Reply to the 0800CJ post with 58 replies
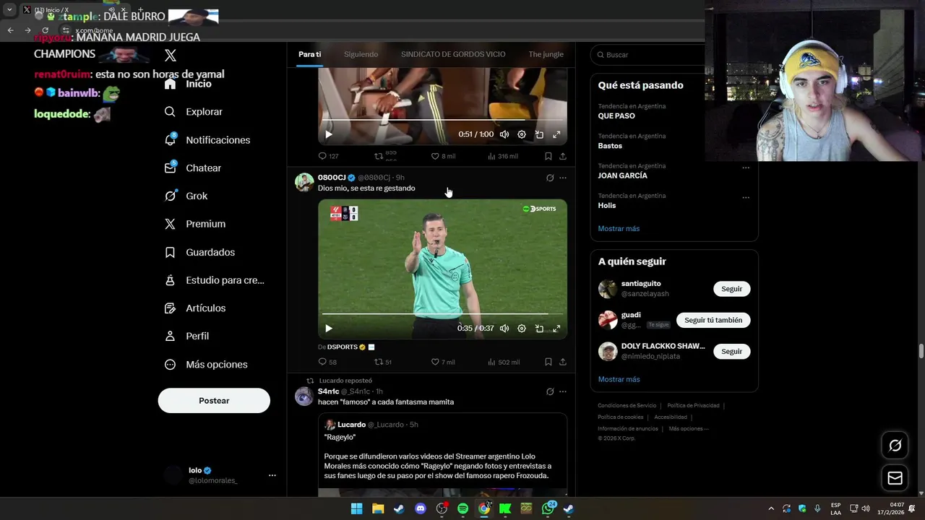925x520 pixels. tap(327, 362)
